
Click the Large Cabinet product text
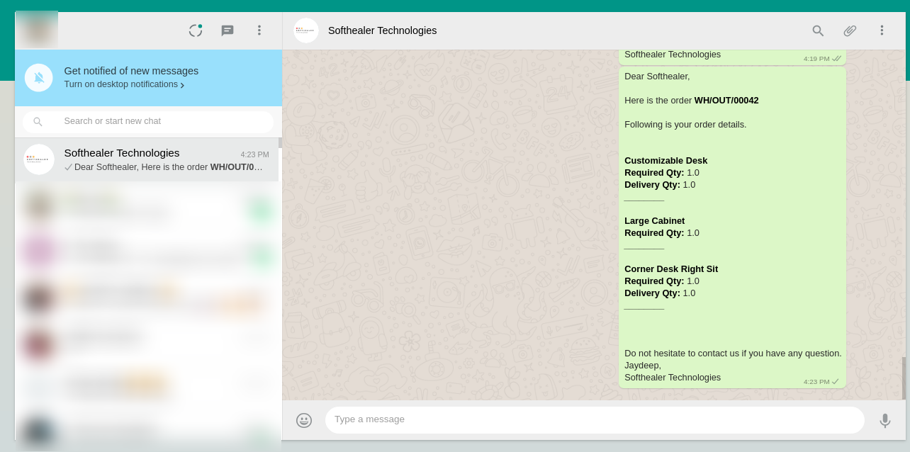654,221
